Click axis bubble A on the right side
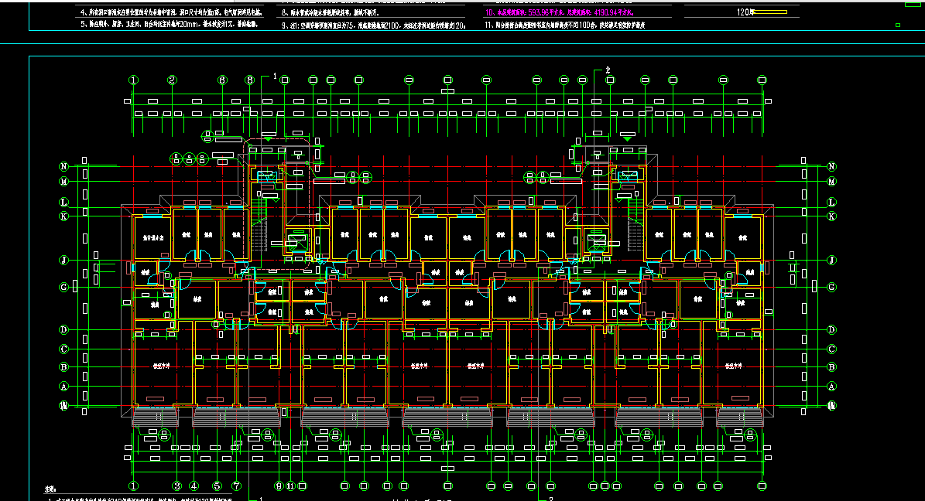Screen dimensions: 925x501 [832, 387]
